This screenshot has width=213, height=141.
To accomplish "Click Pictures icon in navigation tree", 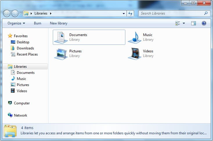I will pos(13,85).
